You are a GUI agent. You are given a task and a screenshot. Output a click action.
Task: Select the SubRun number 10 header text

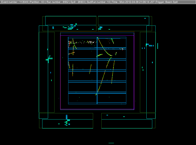point(95,2)
